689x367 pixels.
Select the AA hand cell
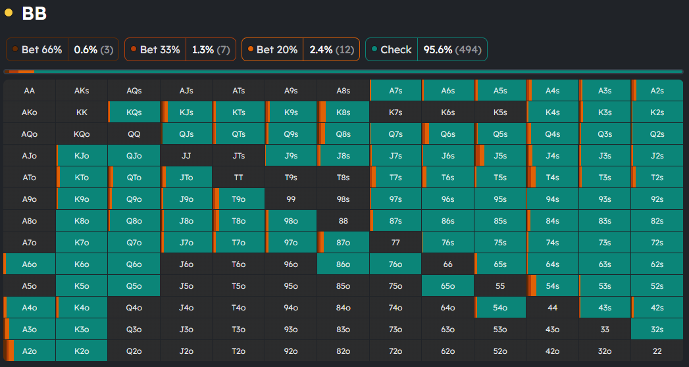point(29,91)
